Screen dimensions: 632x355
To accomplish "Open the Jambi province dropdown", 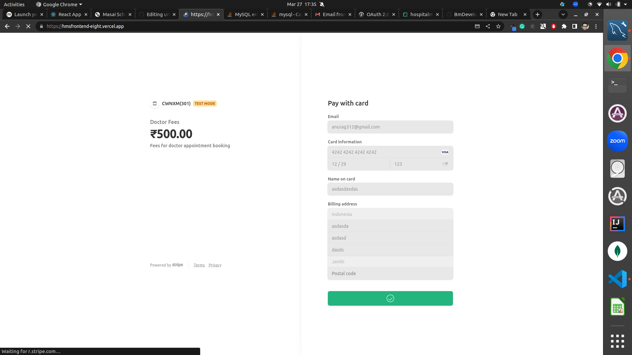I will tap(390, 262).
